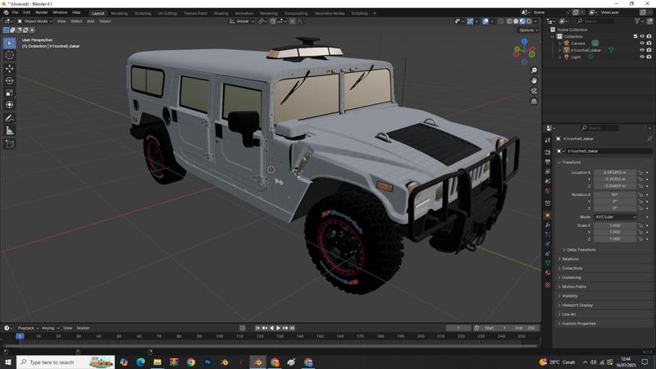Switch to rendered viewport shading
The width and height of the screenshot is (656, 369).
tap(529, 21)
